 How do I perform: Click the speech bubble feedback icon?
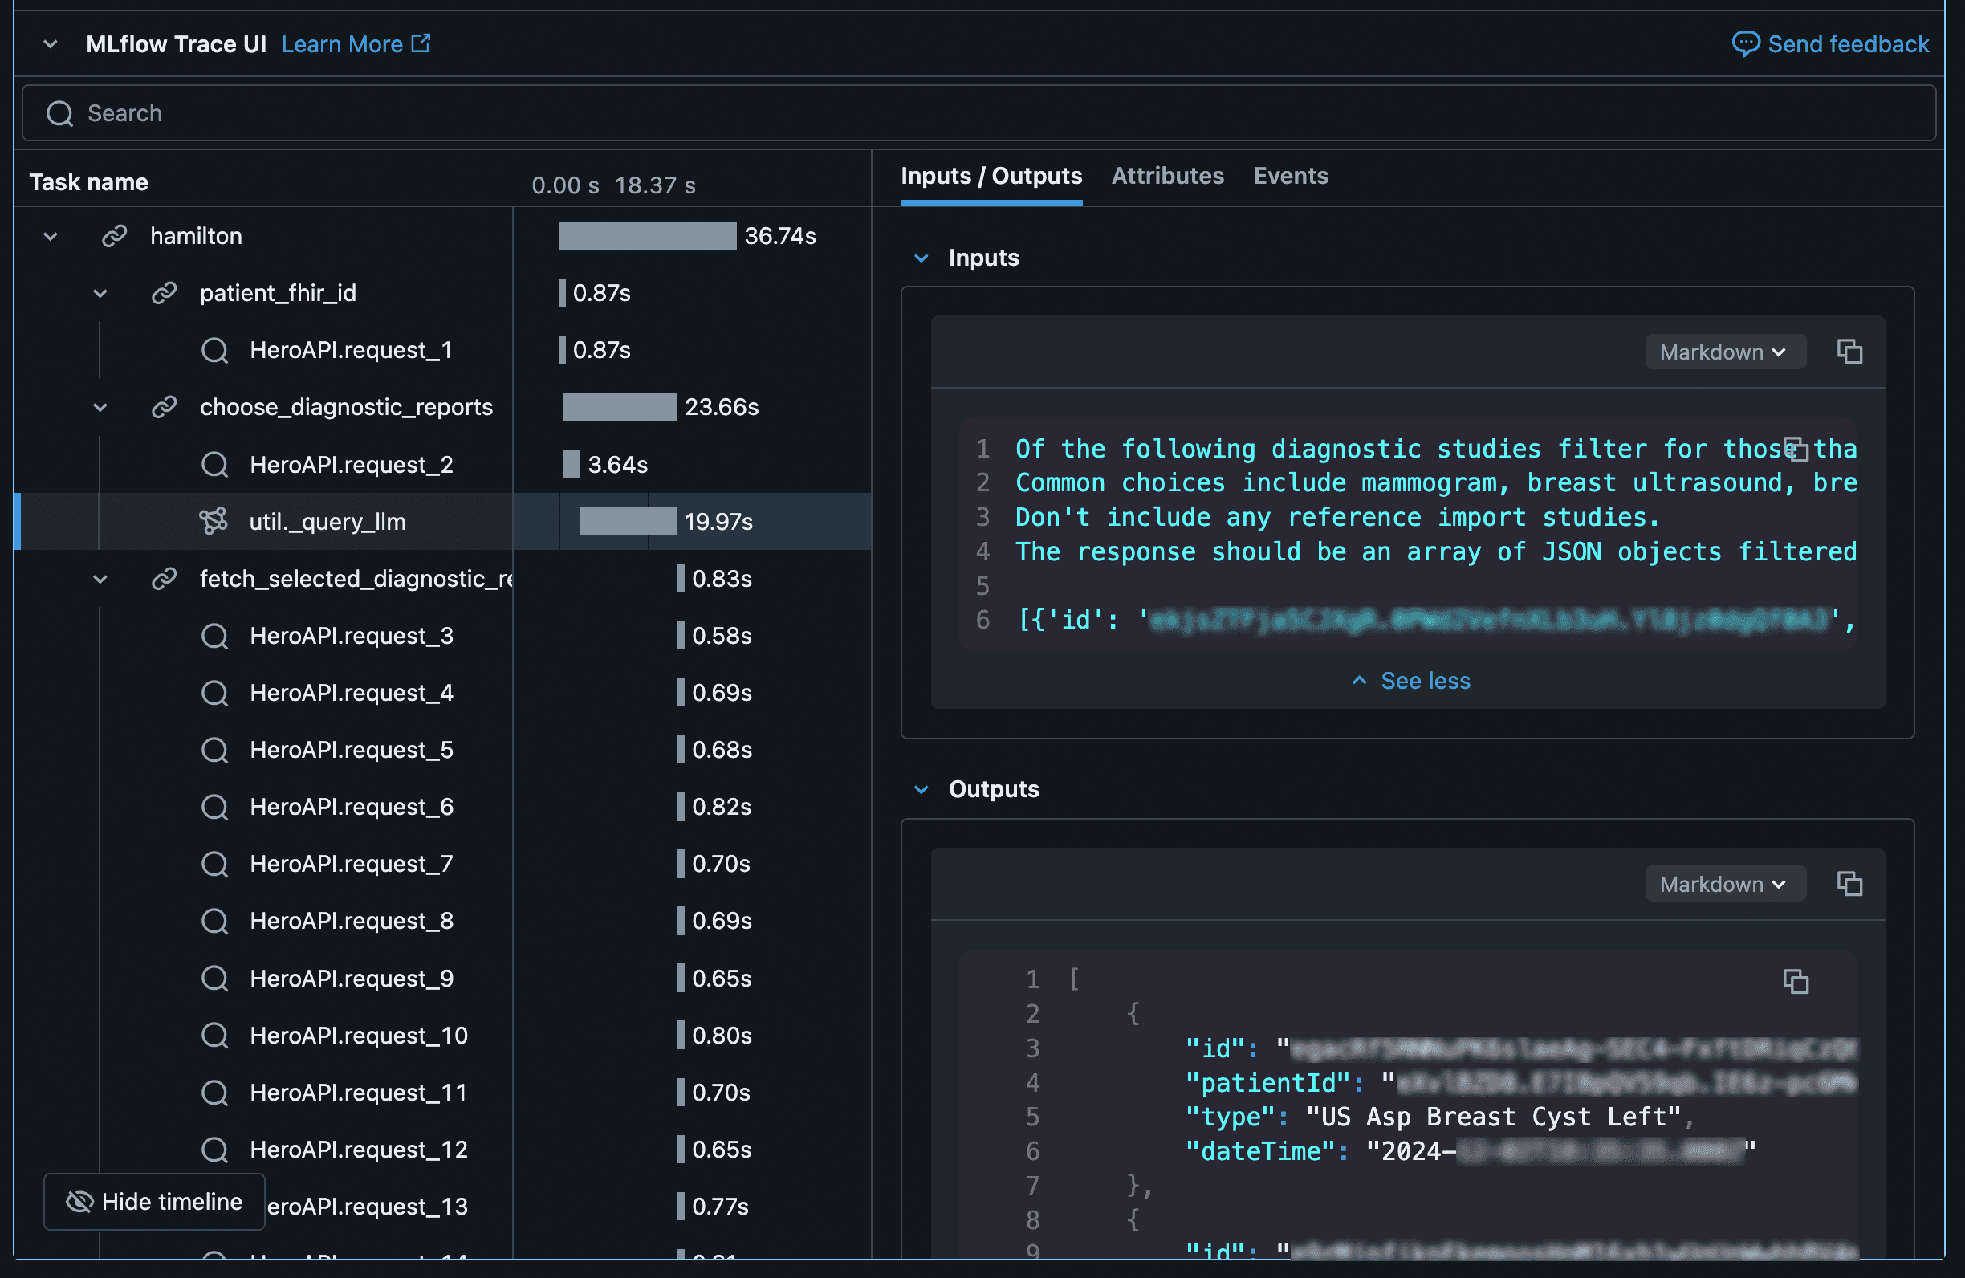click(x=1745, y=44)
